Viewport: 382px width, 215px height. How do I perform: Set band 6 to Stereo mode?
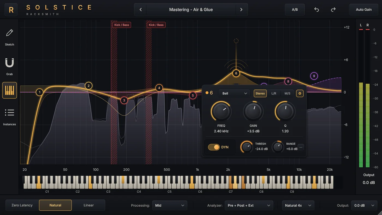(x=260, y=93)
